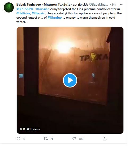Open the 6h timestamp permalink
Image resolution: width=129 pixels, height=146 pixels.
click(x=114, y=5)
